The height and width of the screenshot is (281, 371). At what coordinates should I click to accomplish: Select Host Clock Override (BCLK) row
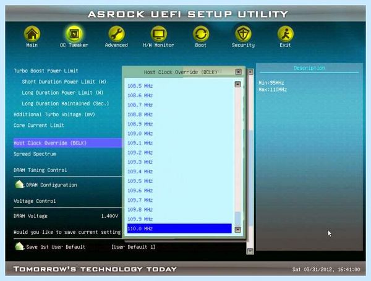coord(67,143)
